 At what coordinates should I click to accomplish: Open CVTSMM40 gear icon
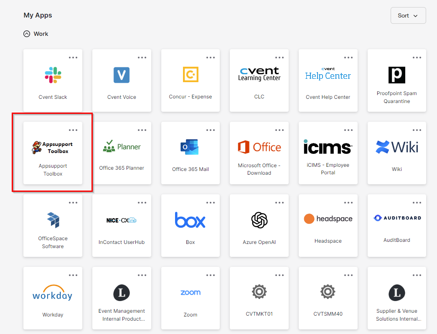pyautogui.click(x=328, y=292)
